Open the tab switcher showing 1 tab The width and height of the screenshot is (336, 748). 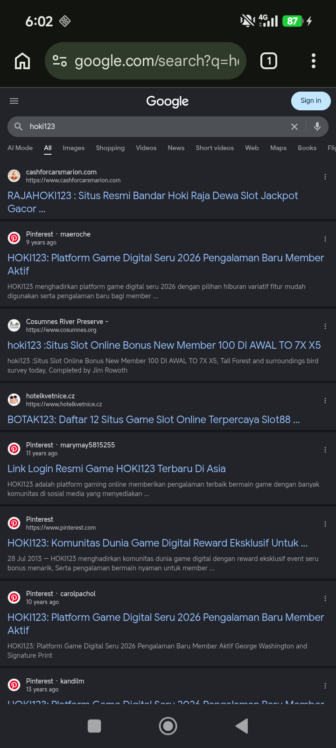pos(269,61)
